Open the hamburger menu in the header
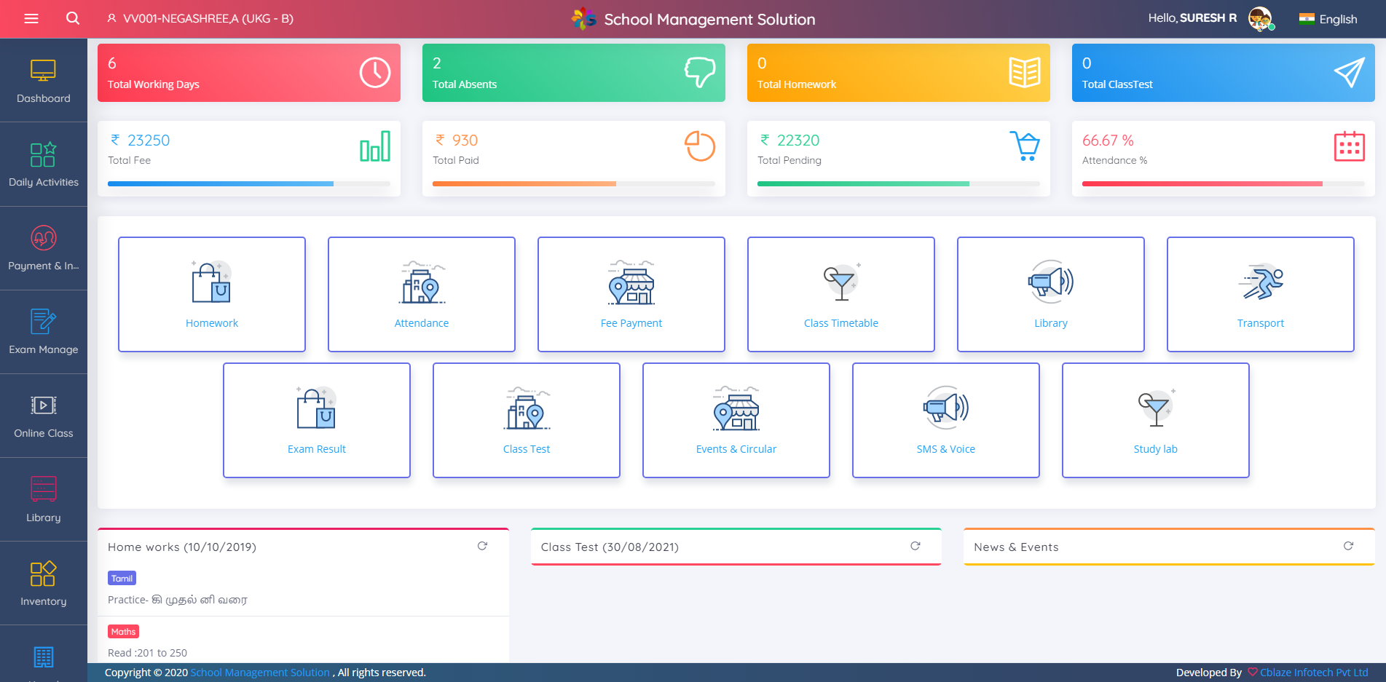 tap(31, 19)
